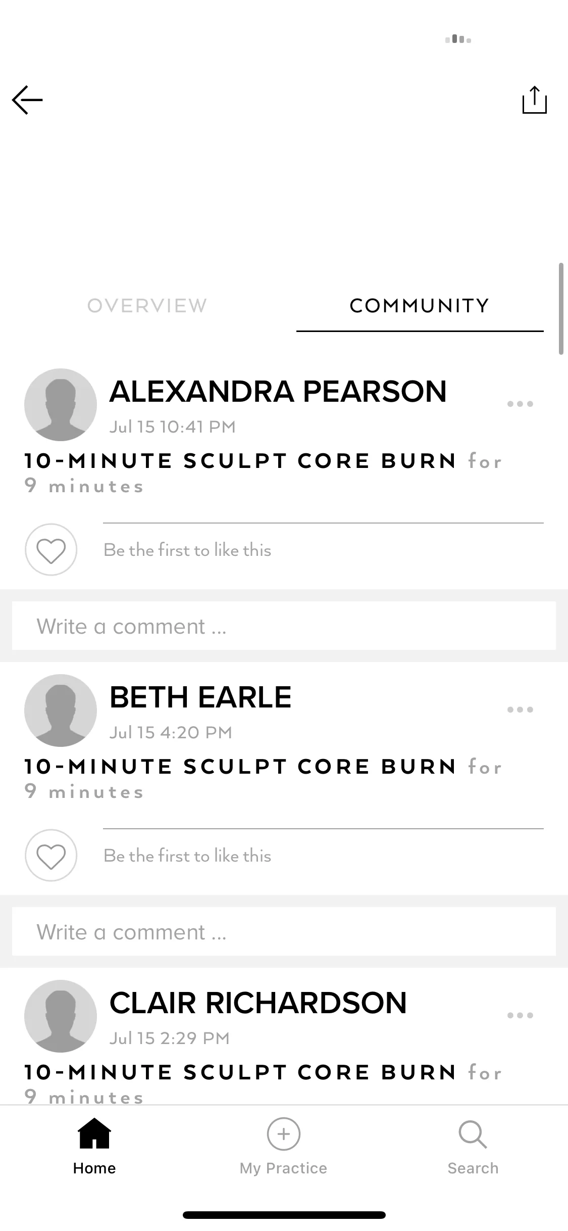This screenshot has width=568, height=1231.
Task: Click the vertical scrollbar on right edge
Action: [561, 309]
